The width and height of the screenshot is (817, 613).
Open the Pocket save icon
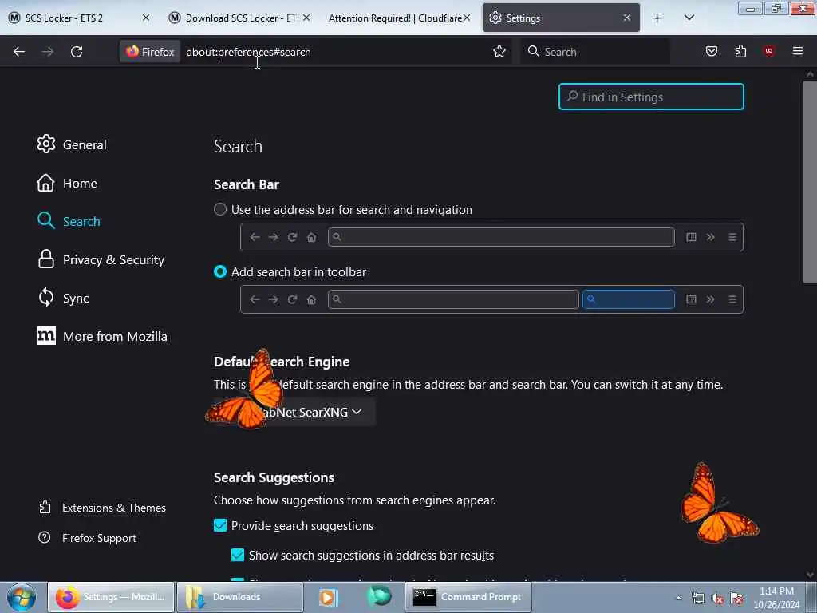(711, 51)
